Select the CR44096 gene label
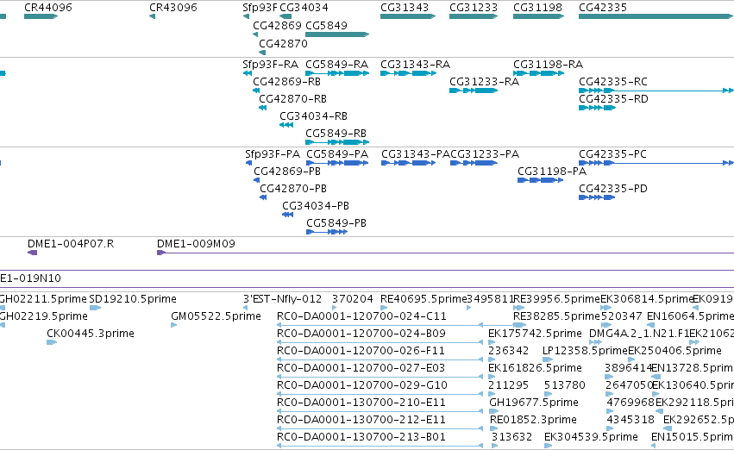Screen dimensions: 734x450 click(48, 8)
